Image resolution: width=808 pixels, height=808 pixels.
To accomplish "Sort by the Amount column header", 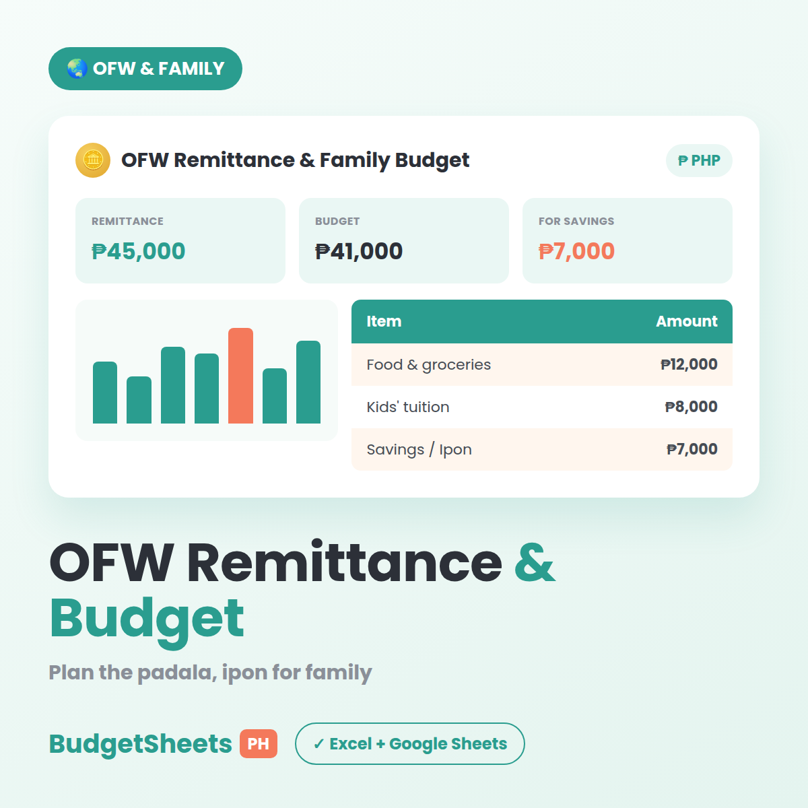I will tap(687, 321).
